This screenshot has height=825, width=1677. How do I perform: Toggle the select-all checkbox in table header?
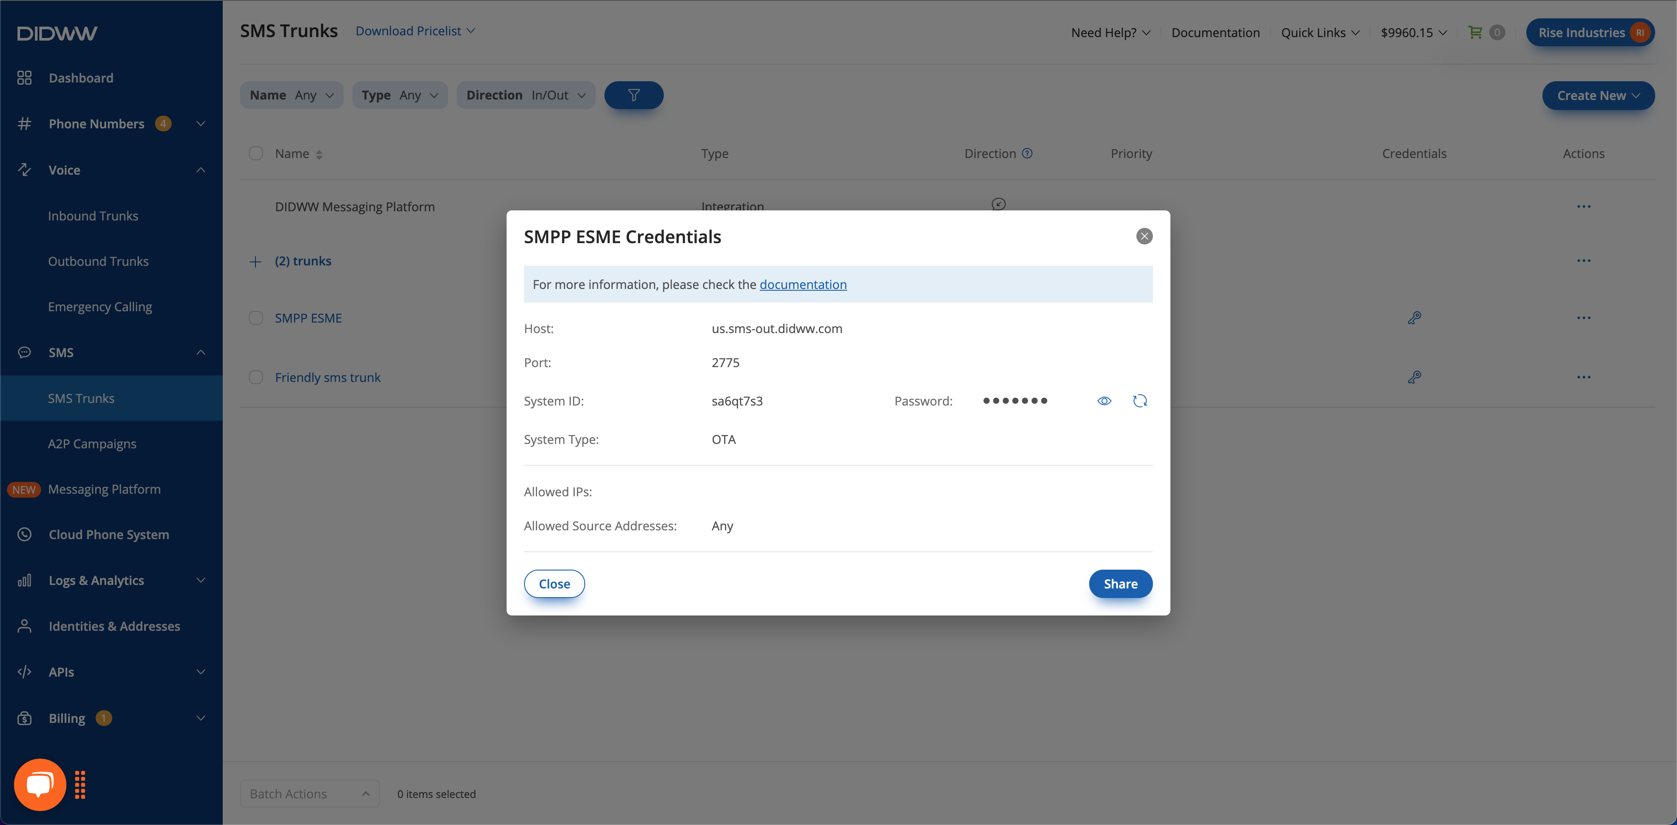[x=256, y=154]
